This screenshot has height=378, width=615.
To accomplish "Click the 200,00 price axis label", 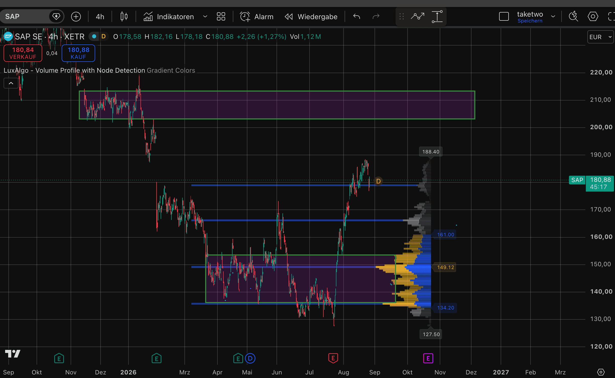I will [x=601, y=127].
